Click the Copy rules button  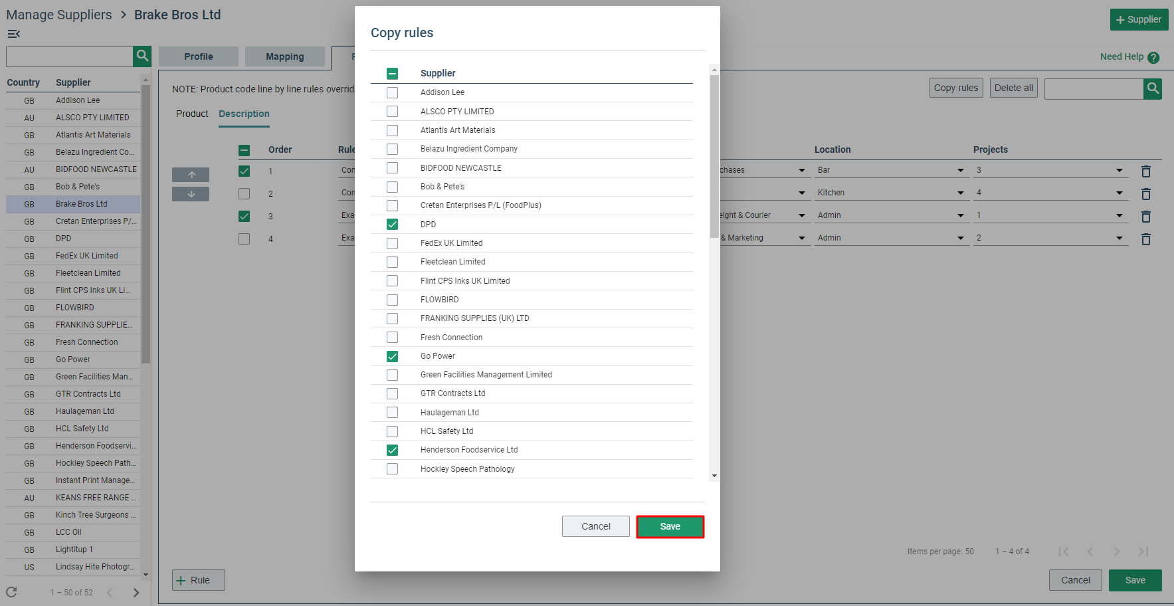coord(956,88)
